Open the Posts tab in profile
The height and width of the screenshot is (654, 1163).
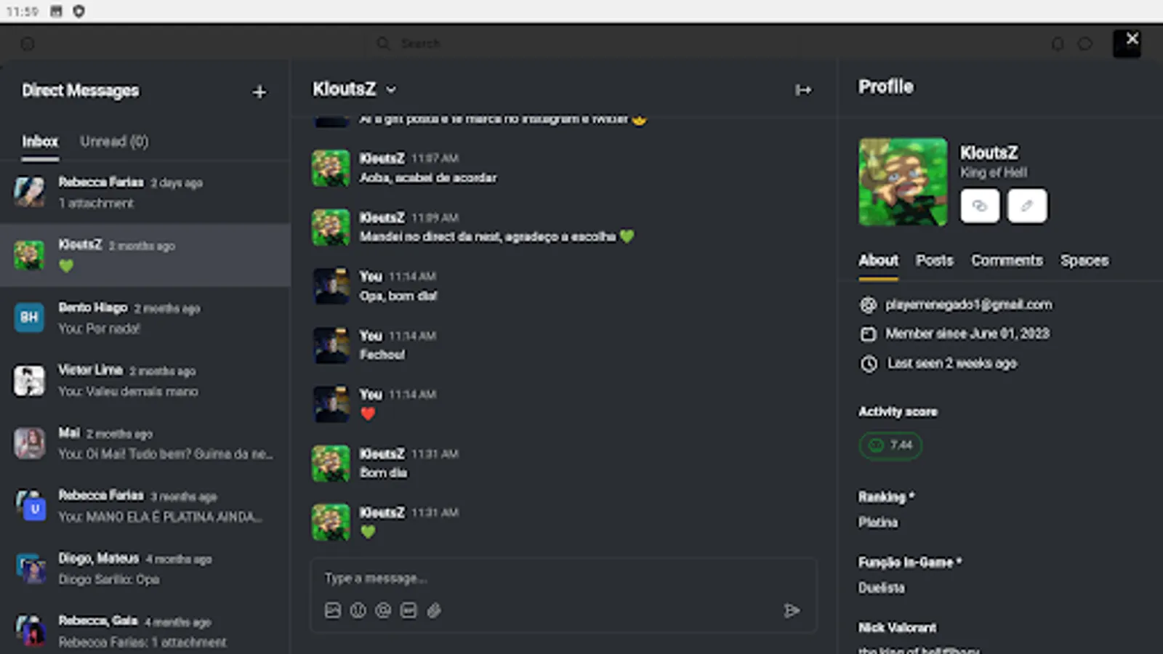point(935,260)
